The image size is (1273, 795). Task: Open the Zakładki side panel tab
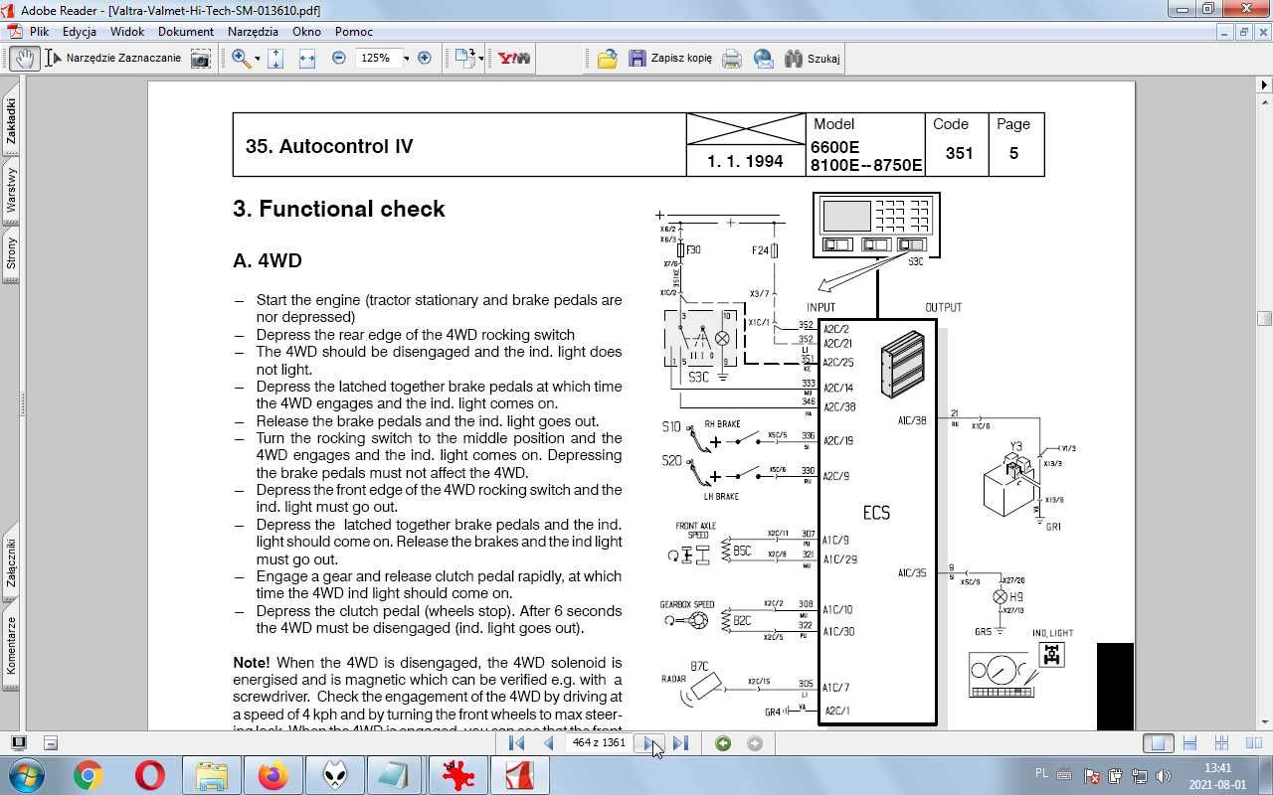point(11,121)
